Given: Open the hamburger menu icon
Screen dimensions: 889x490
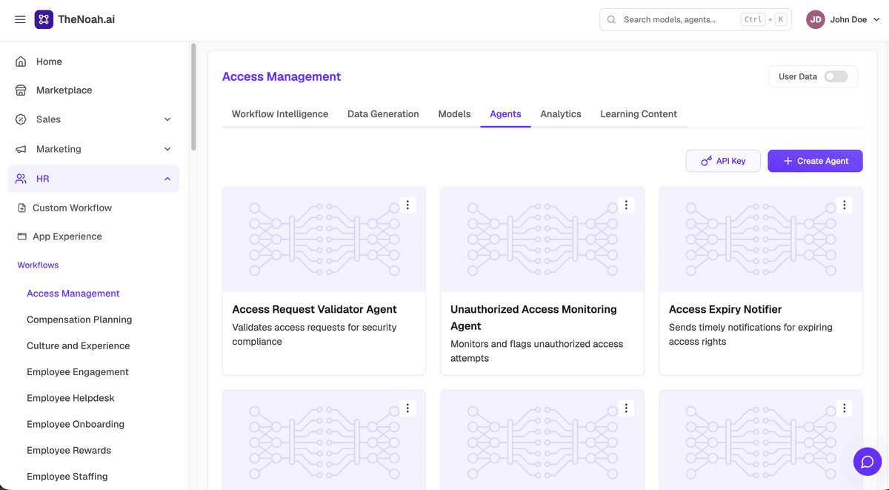Looking at the screenshot, I should [20, 19].
